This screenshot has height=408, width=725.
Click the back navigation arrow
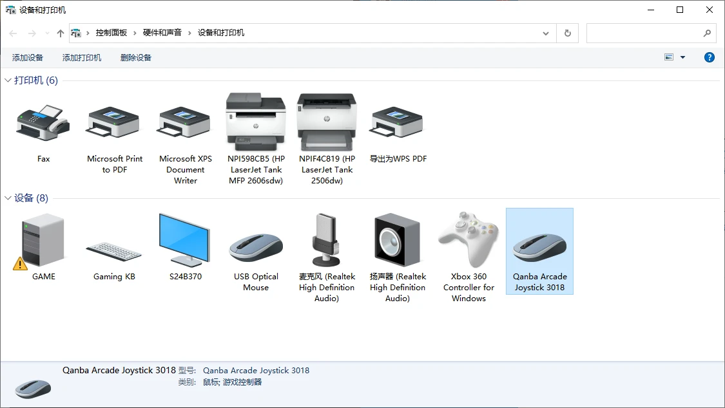[13, 33]
